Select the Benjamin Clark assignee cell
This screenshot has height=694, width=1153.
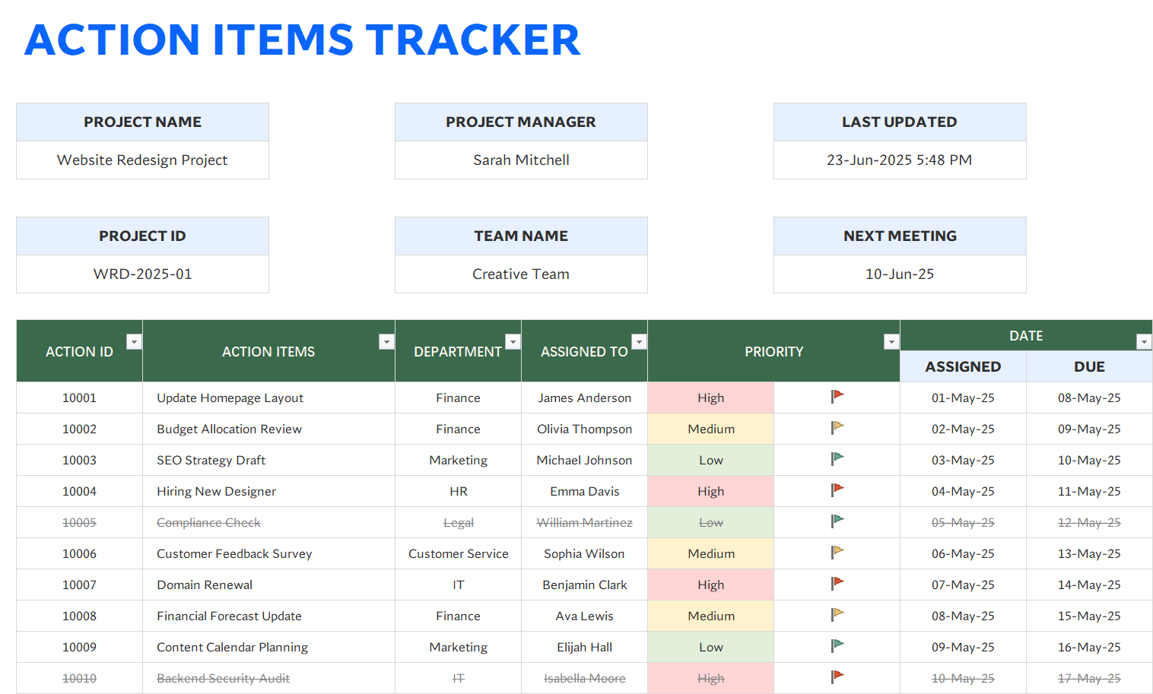tap(584, 585)
